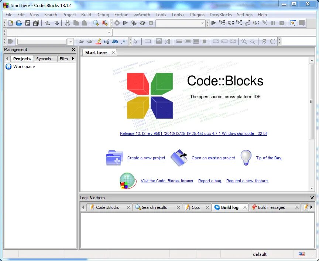The height and width of the screenshot is (261, 319).
Task: Toggle the source view S icon
Action: tap(264, 41)
